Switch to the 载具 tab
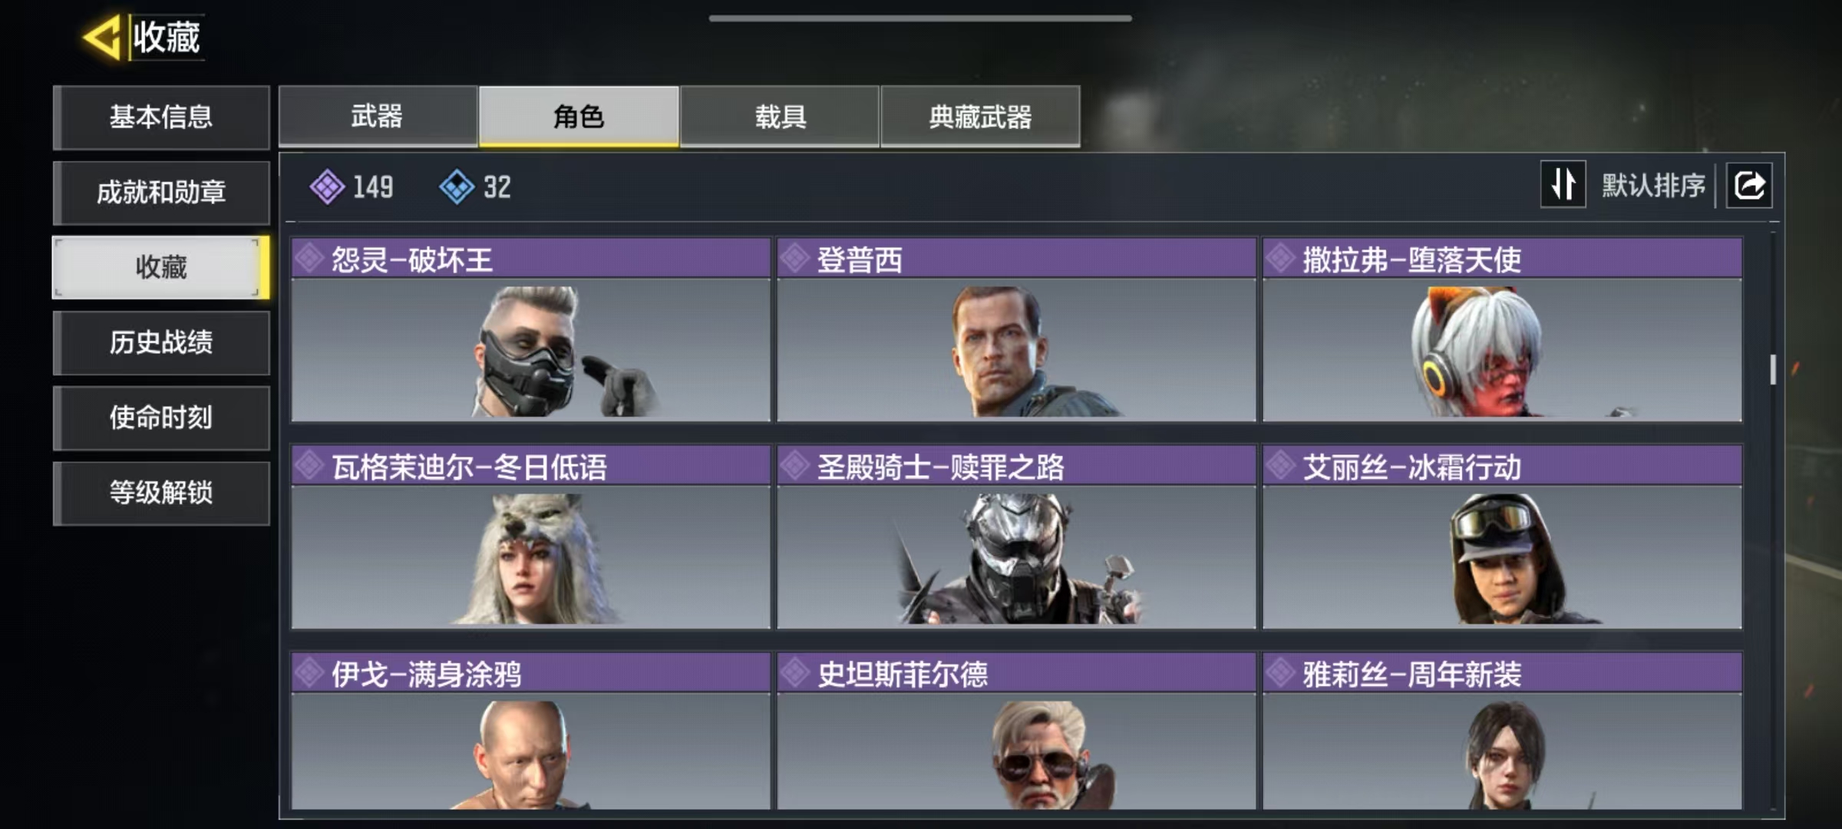1842x829 pixels. [x=780, y=116]
